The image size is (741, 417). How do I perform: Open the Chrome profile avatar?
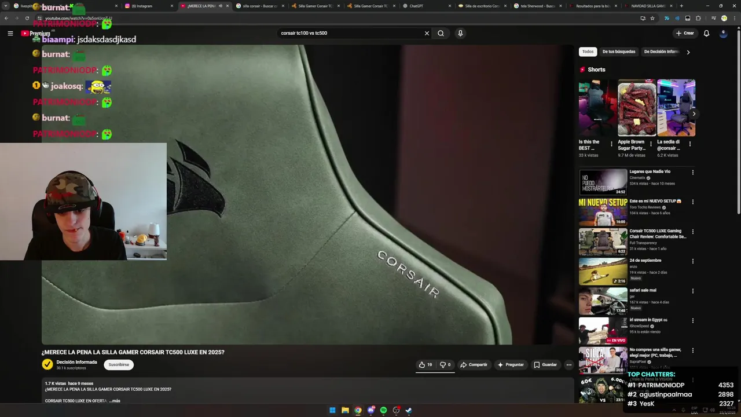coord(724,18)
